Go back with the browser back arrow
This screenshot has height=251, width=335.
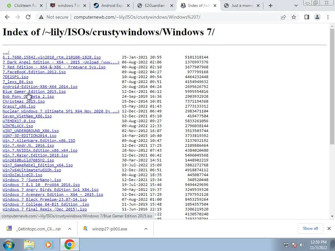(x=7, y=17)
